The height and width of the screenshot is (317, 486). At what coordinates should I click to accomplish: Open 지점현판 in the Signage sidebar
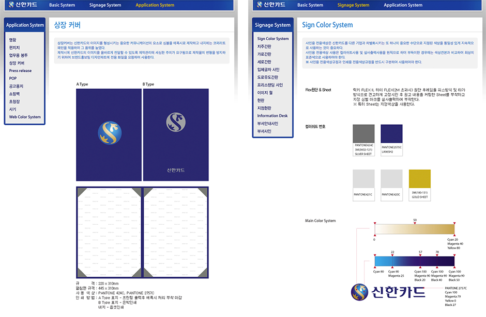point(264,108)
